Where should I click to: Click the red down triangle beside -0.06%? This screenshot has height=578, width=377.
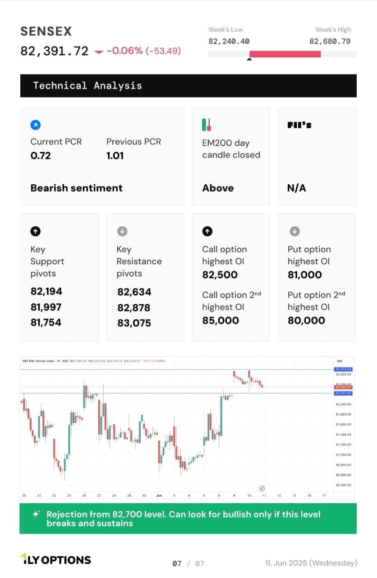click(x=99, y=52)
